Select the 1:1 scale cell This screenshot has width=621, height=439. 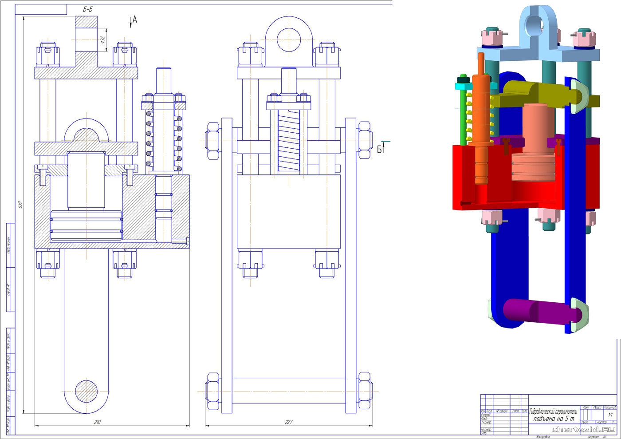point(610,415)
